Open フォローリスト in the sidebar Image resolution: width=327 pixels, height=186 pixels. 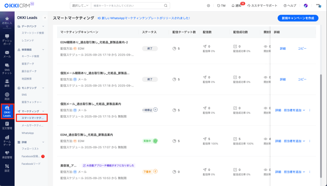click(x=30, y=149)
